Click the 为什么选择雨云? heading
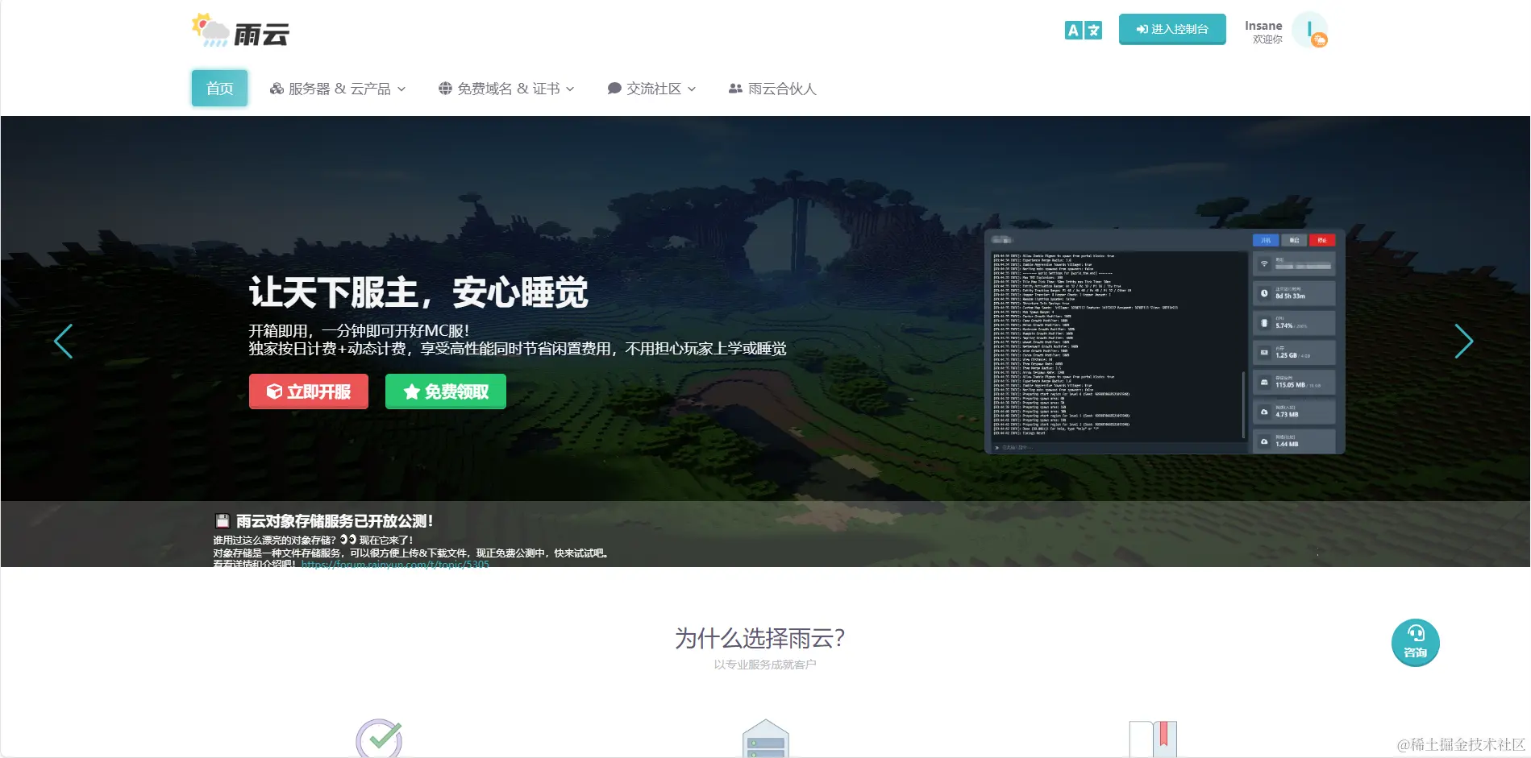This screenshot has width=1531, height=758. (760, 638)
